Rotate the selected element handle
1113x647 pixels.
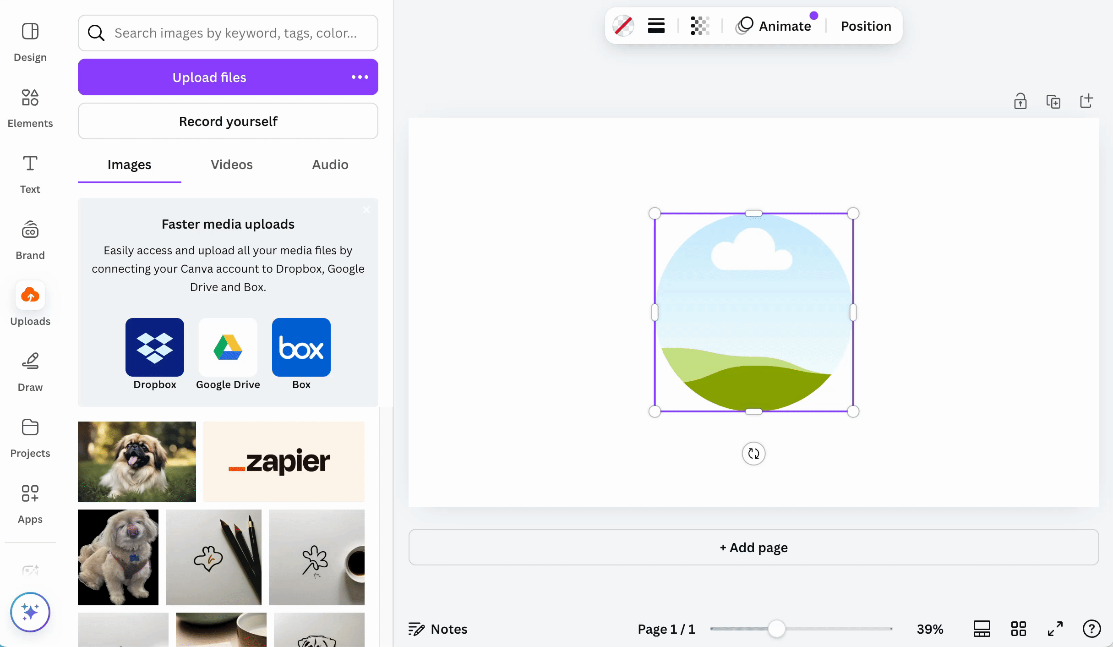pyautogui.click(x=753, y=454)
